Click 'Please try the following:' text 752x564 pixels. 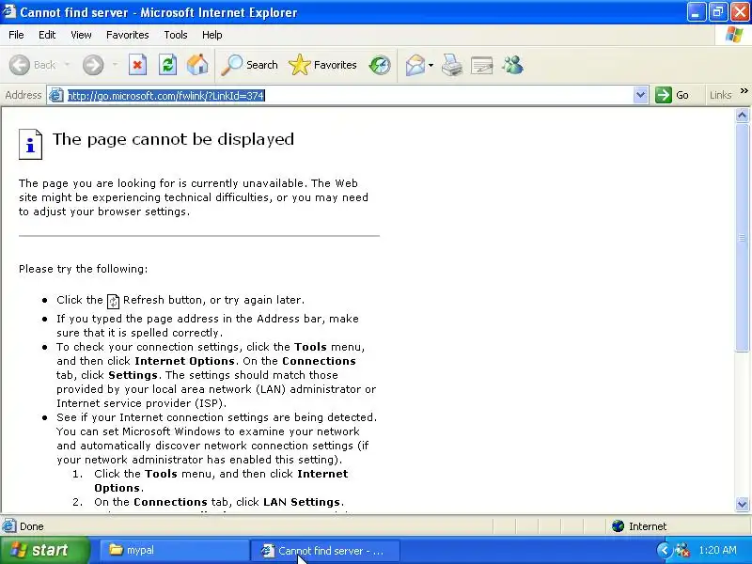coord(83,269)
